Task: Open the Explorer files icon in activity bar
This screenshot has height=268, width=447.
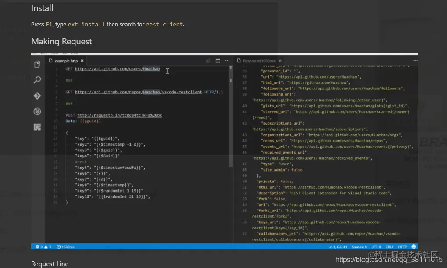Action: click(x=37, y=64)
